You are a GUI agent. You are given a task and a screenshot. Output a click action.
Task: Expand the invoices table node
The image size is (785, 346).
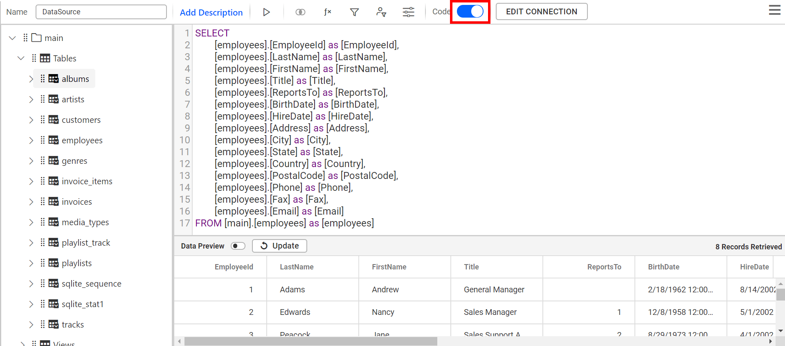tap(31, 201)
